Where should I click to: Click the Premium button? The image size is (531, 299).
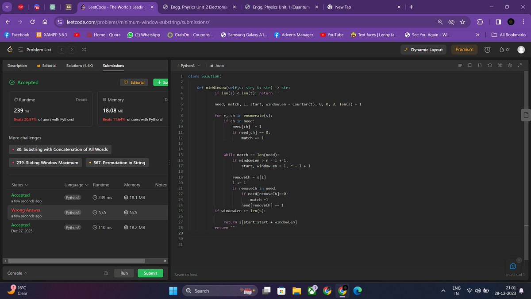pyautogui.click(x=465, y=50)
